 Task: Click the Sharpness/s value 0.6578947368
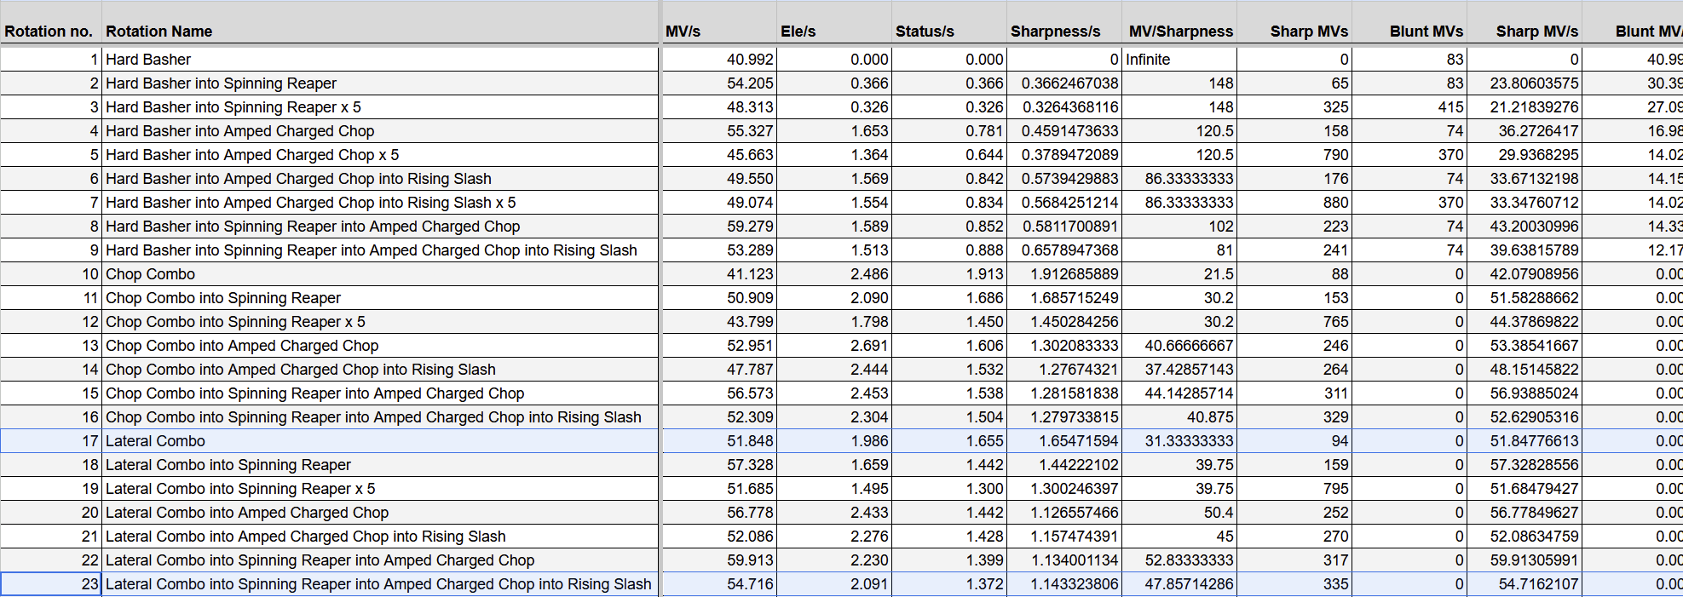(x=1064, y=250)
